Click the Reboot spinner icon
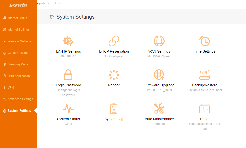Image resolution: width=246 pixels, height=148 pixels. pos(114,75)
